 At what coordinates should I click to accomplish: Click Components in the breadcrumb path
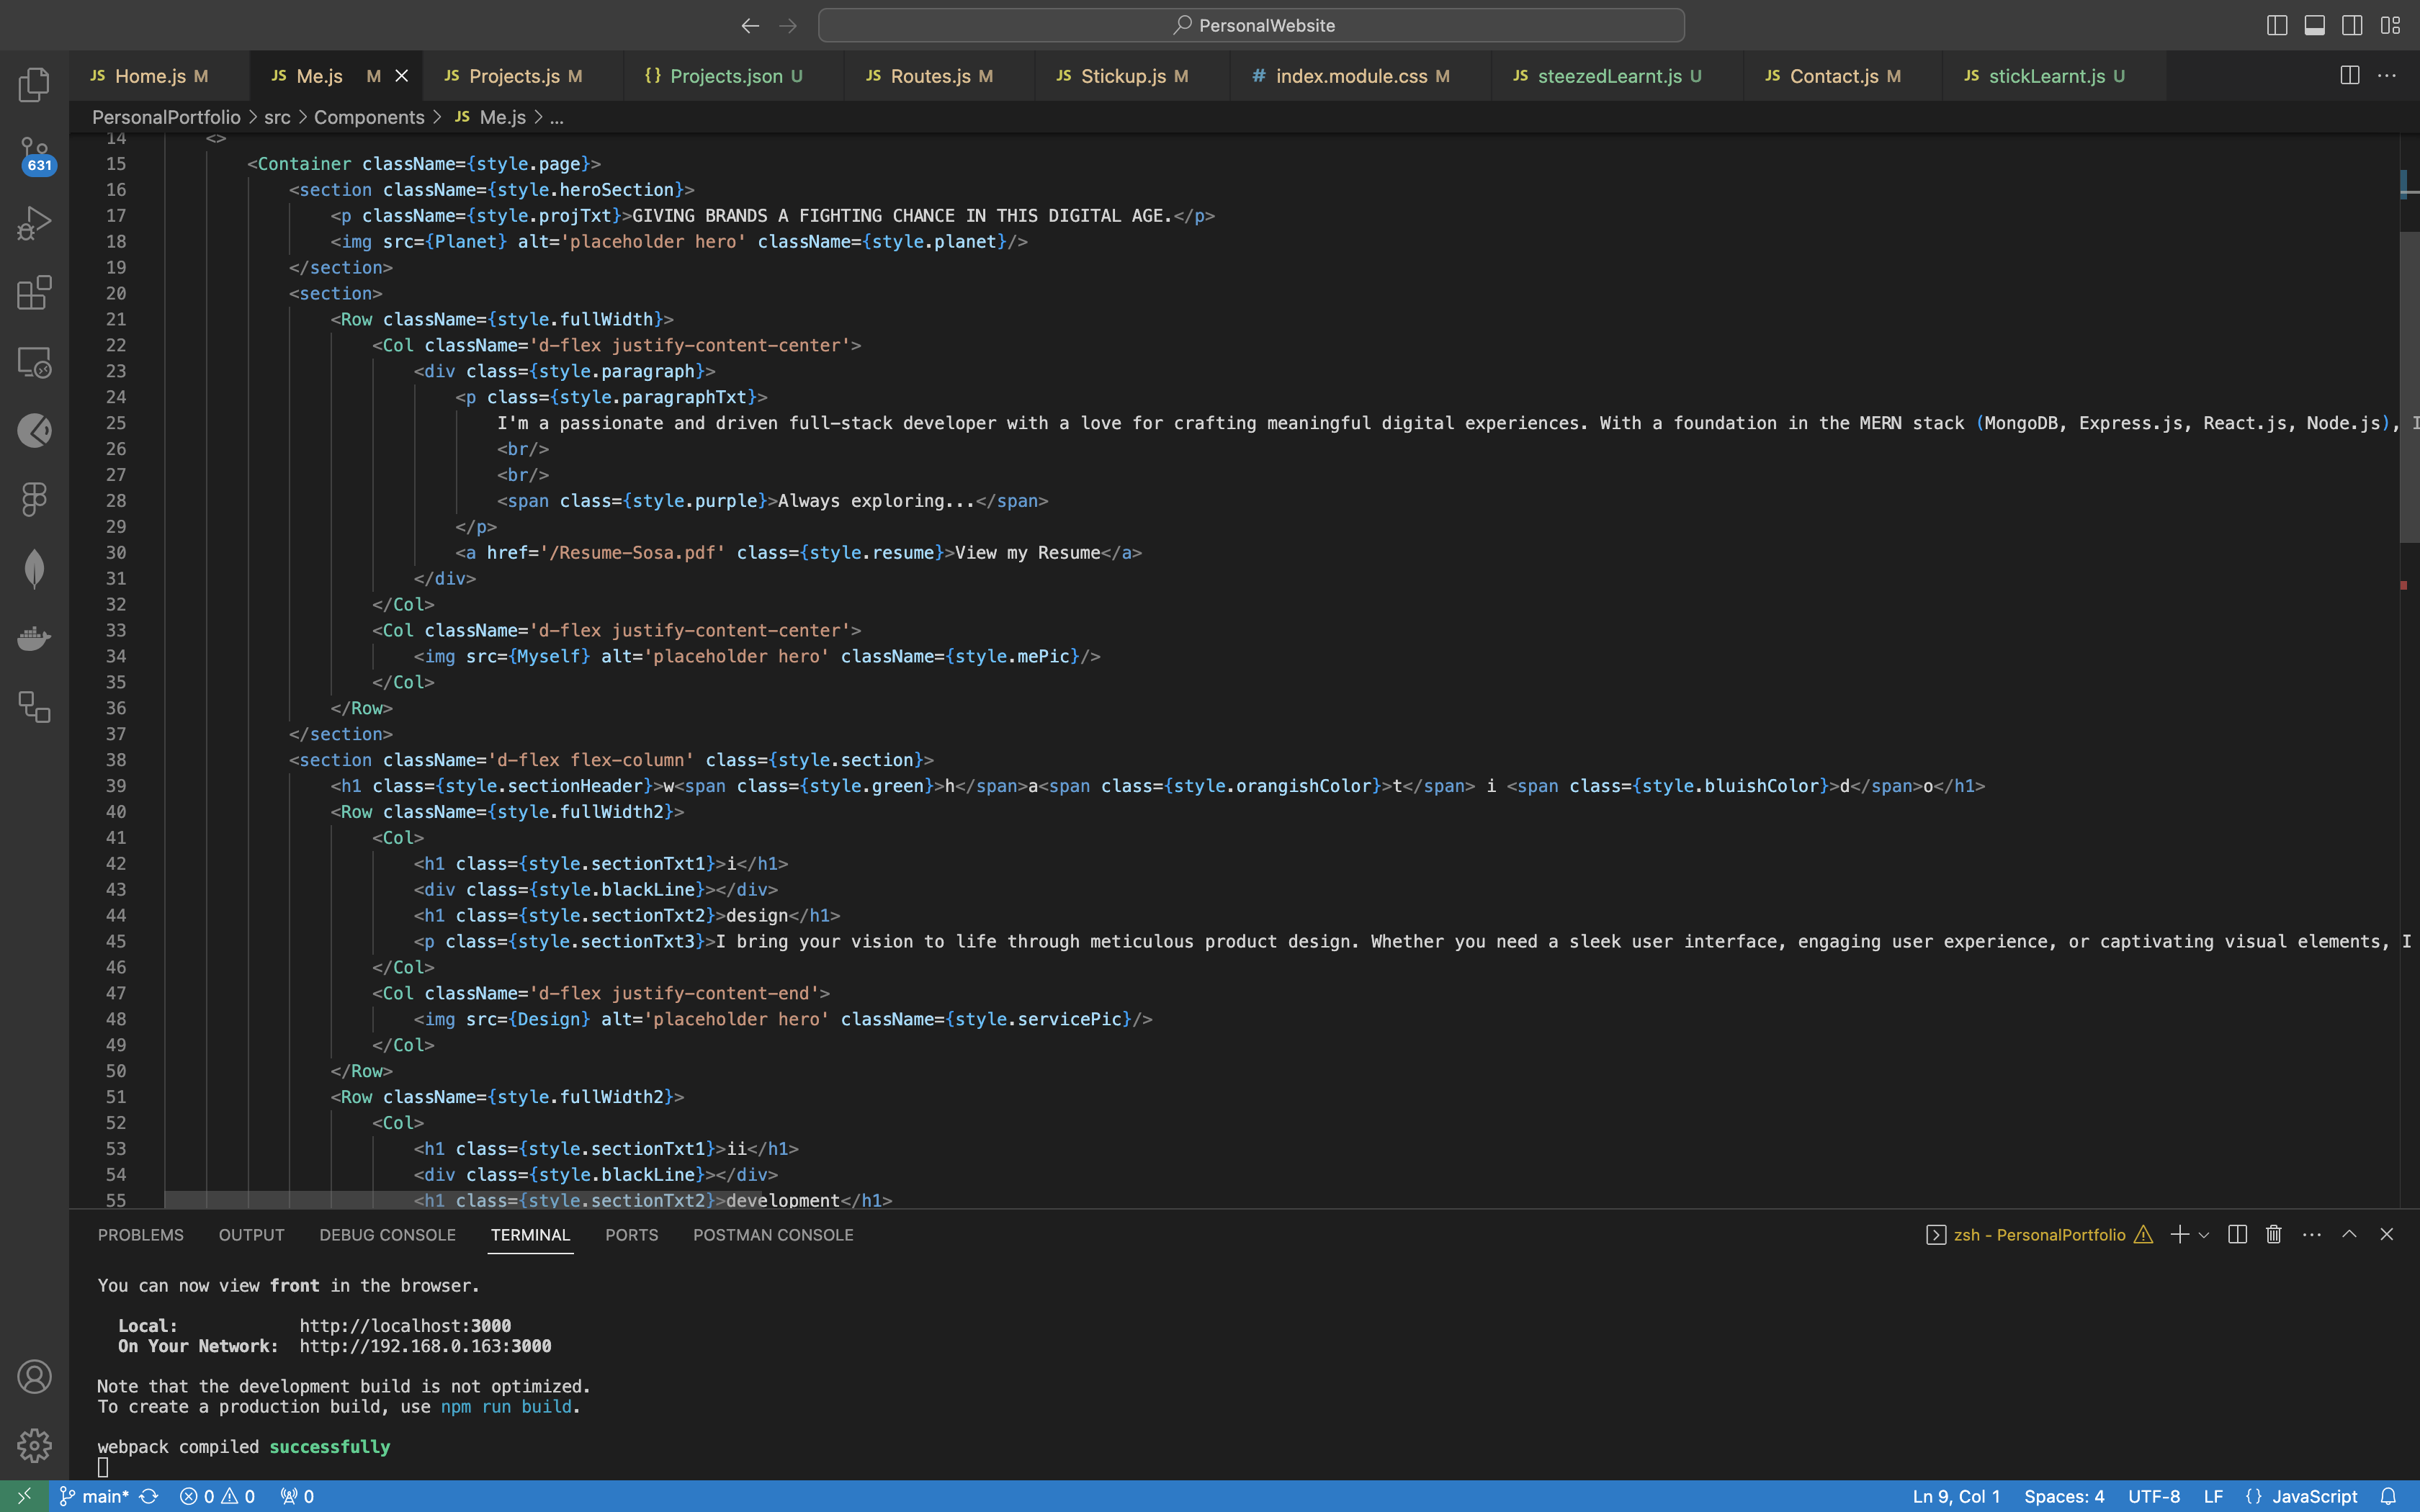(369, 118)
